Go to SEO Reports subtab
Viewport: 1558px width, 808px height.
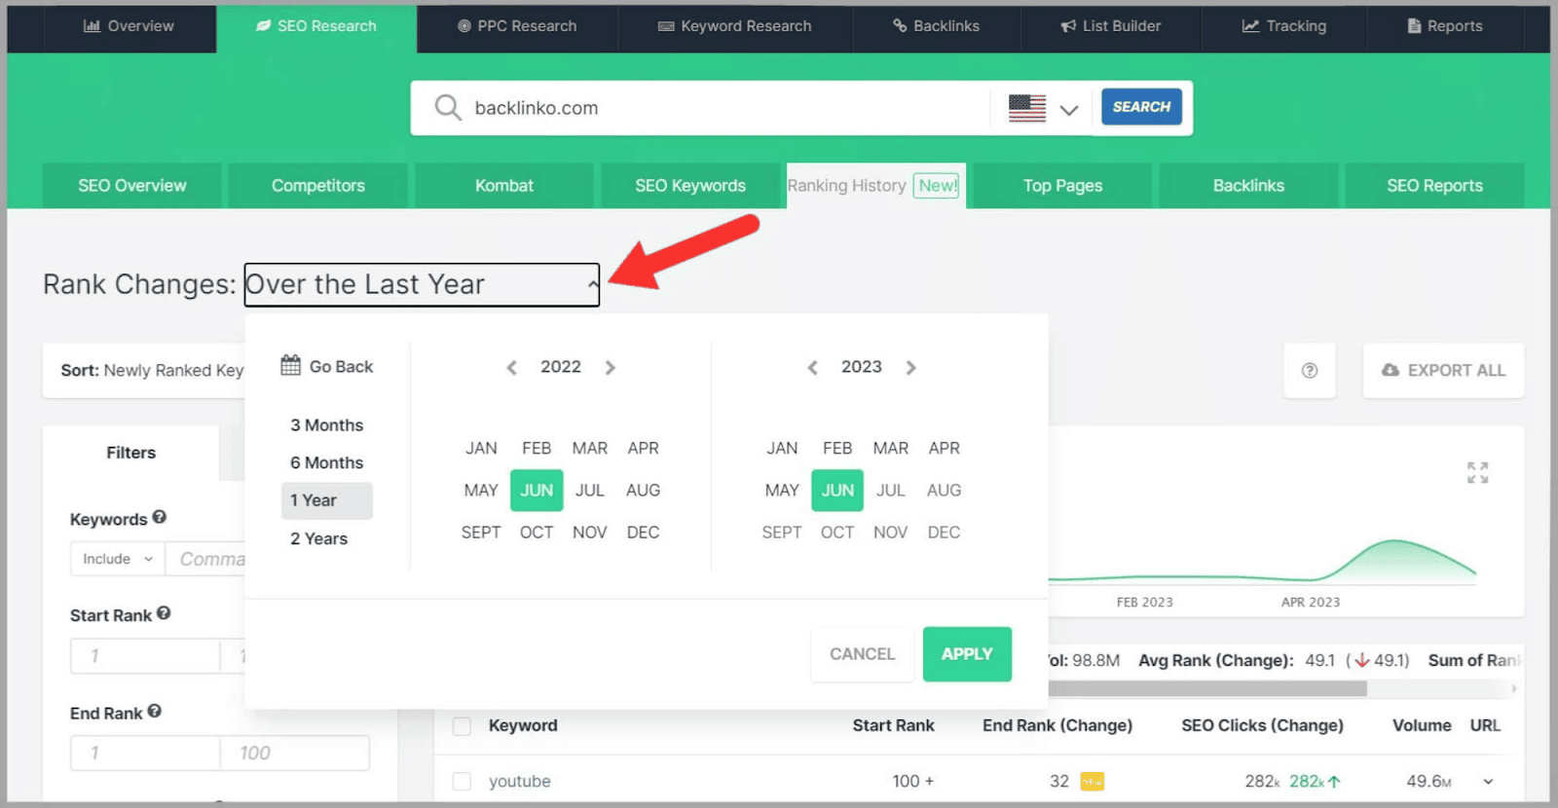point(1434,186)
